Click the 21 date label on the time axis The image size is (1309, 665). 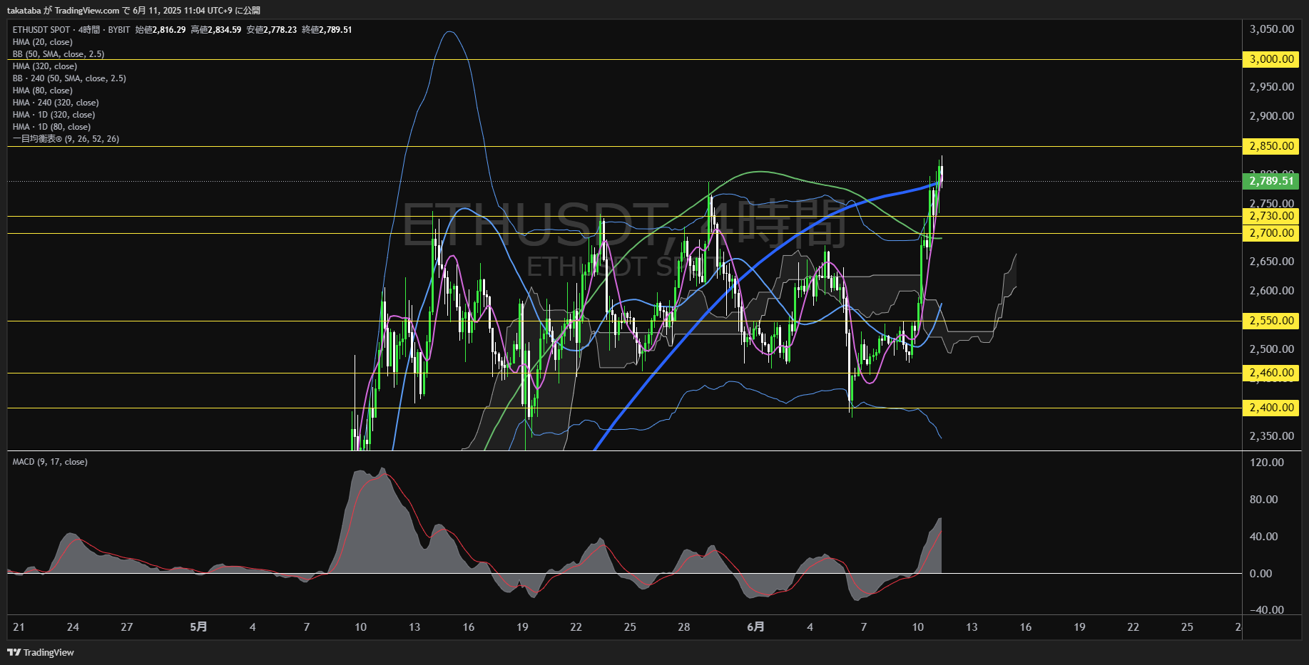pos(19,627)
